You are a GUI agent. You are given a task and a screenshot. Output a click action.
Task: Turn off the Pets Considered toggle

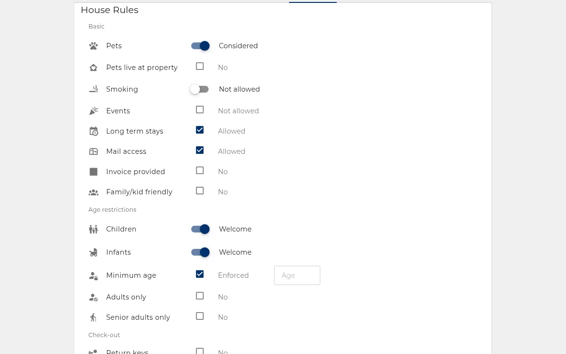pos(200,46)
